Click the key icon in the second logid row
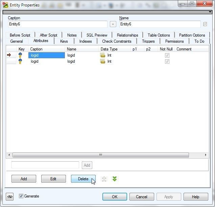 (20, 61)
